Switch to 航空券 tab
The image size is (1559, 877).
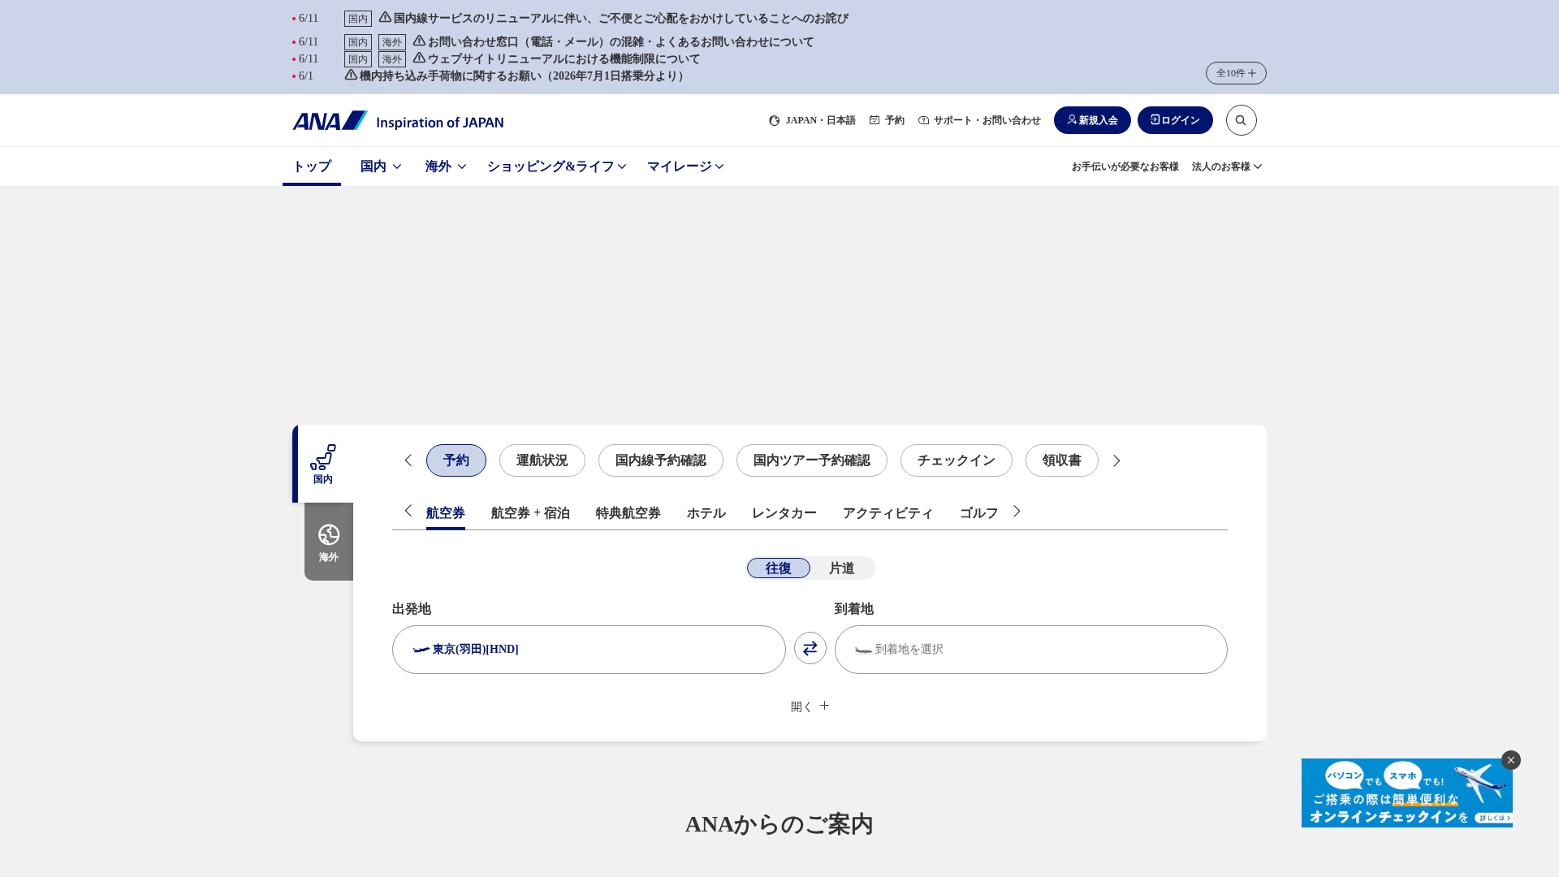coord(446,513)
